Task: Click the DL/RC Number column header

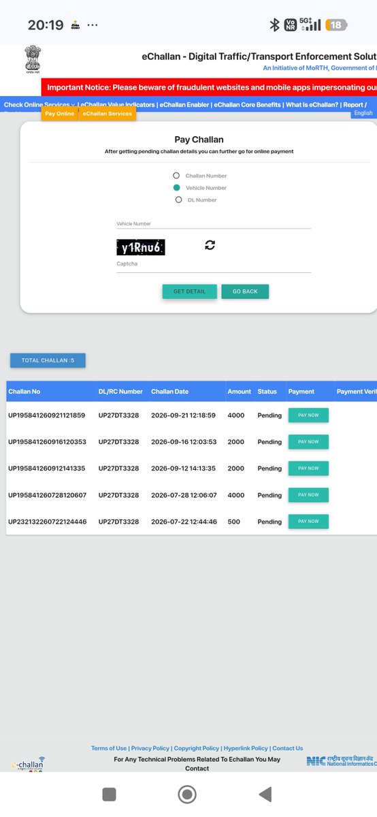Action: (x=121, y=391)
